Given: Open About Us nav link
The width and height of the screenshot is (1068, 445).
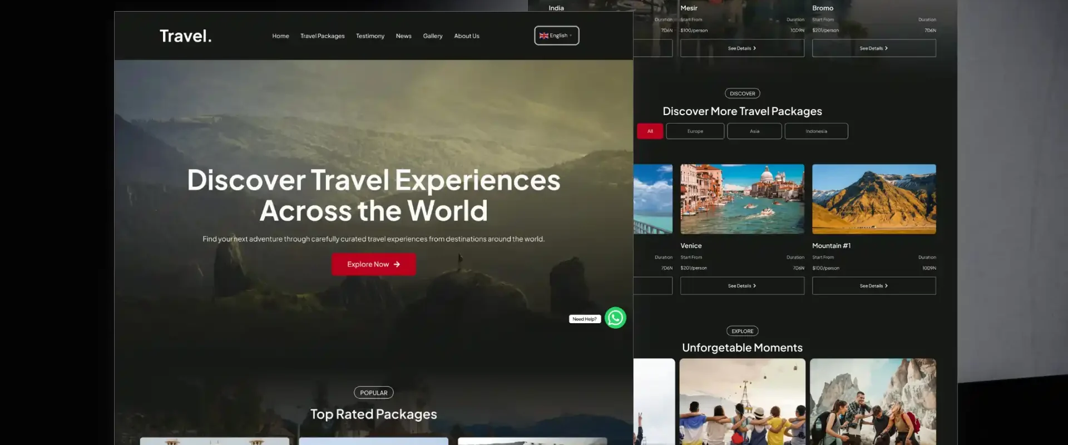Looking at the screenshot, I should pos(466,36).
